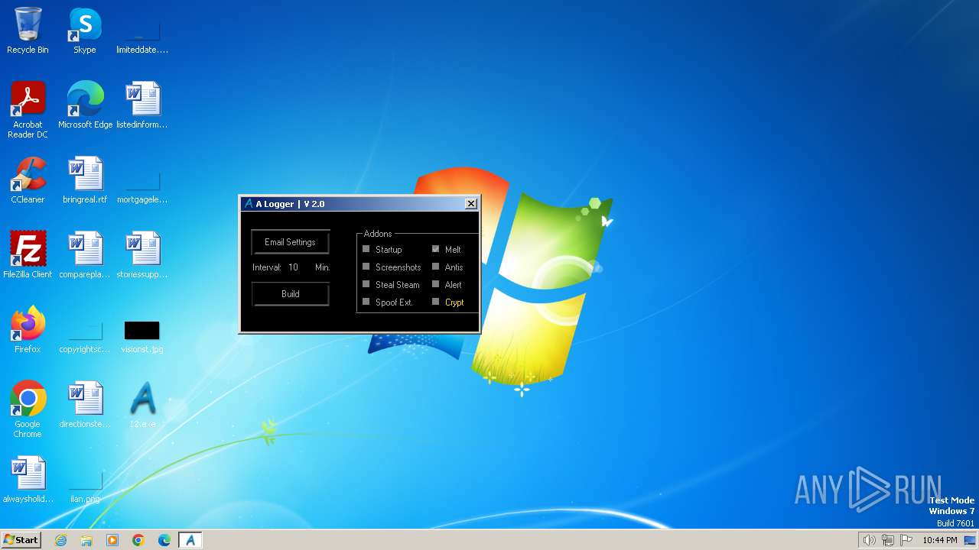This screenshot has width=979, height=550.
Task: Open Windows Media Player taskbar icon
Action: pyautogui.click(x=112, y=540)
